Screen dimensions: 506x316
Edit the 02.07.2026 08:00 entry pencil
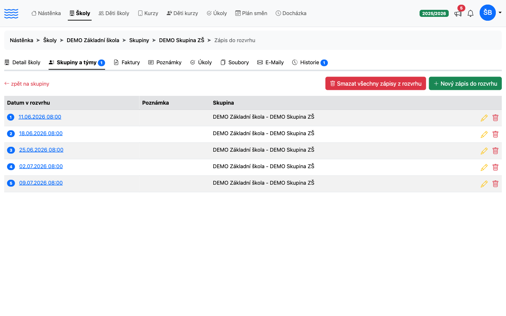pyautogui.click(x=484, y=167)
